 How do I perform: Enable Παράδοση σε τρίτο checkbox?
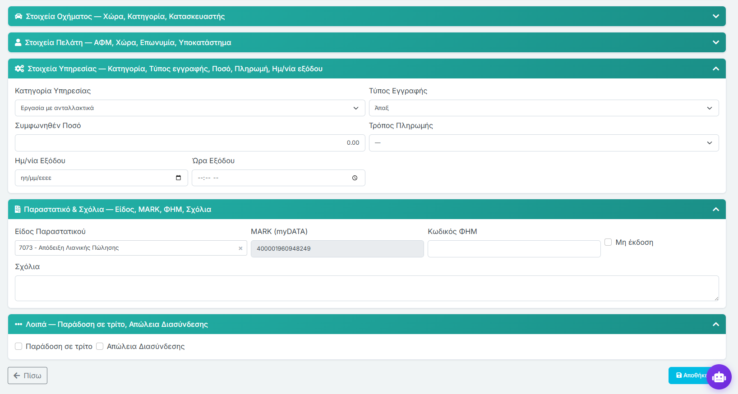(x=18, y=346)
